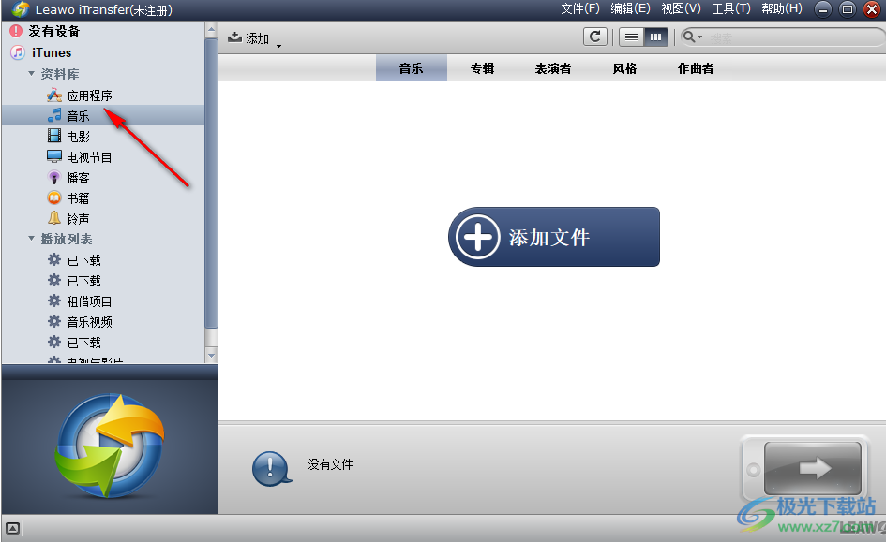The height and width of the screenshot is (542, 886).
Task: Open the 帮助(H) menu
Action: click(x=782, y=8)
